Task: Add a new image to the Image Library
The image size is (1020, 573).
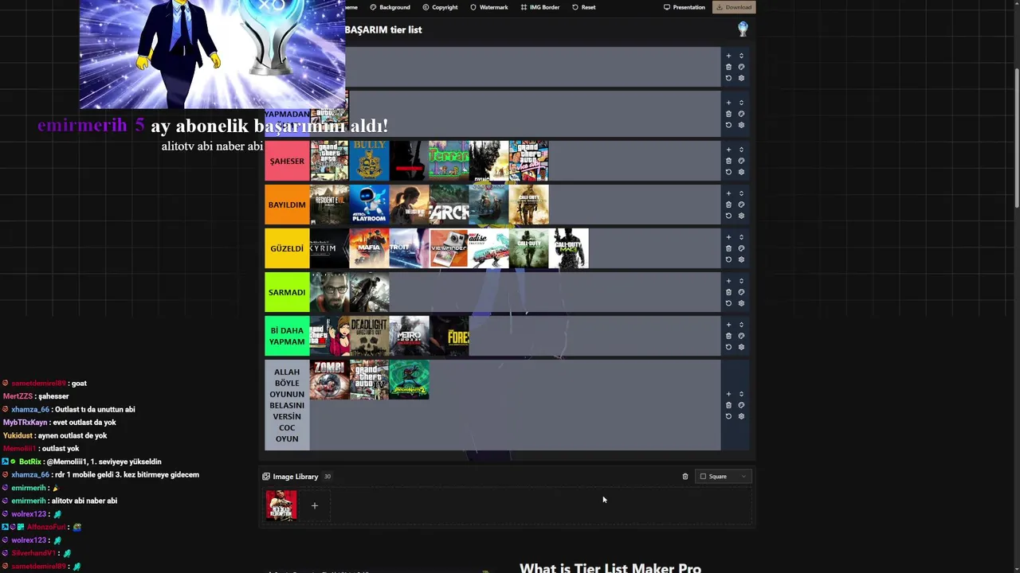Action: [314, 505]
